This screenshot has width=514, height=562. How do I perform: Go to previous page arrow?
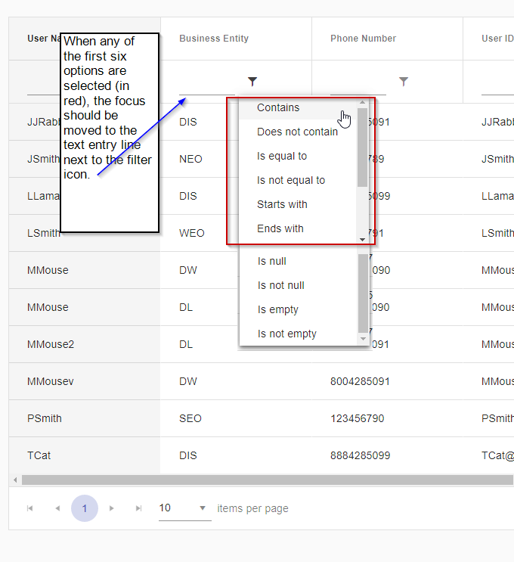tap(57, 508)
